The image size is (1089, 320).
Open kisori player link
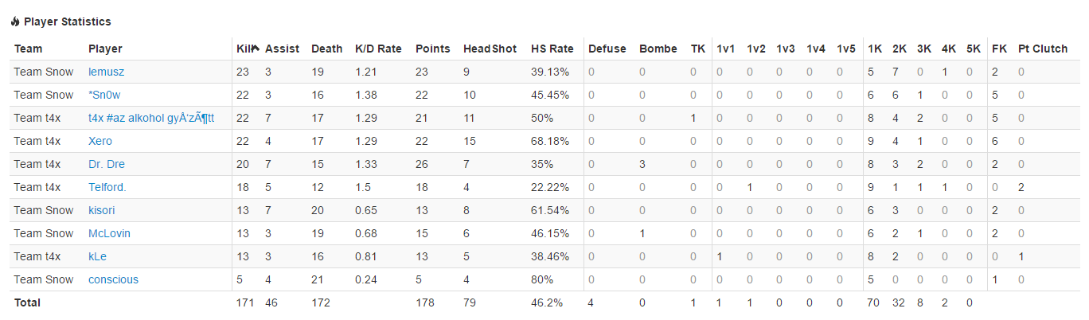tap(103, 210)
